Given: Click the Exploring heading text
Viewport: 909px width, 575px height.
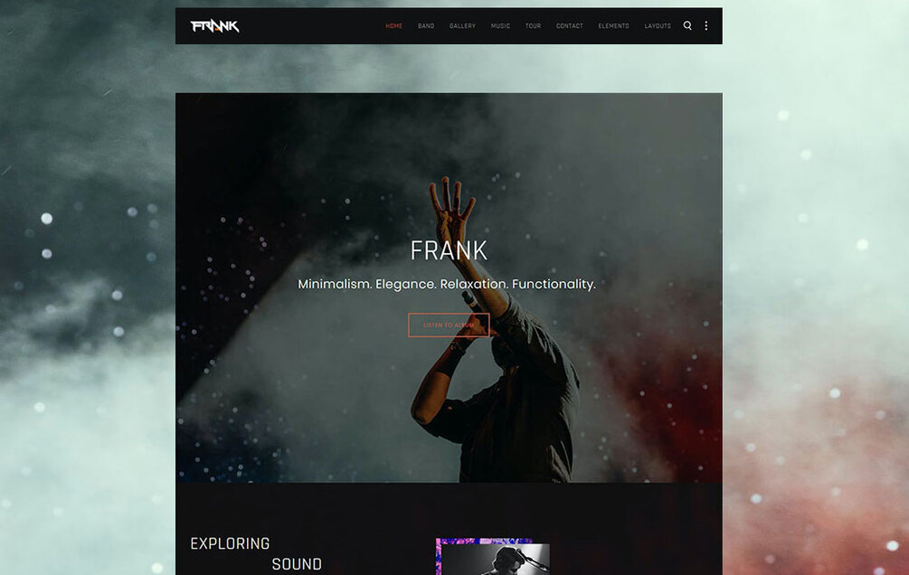Looking at the screenshot, I should tap(230, 543).
